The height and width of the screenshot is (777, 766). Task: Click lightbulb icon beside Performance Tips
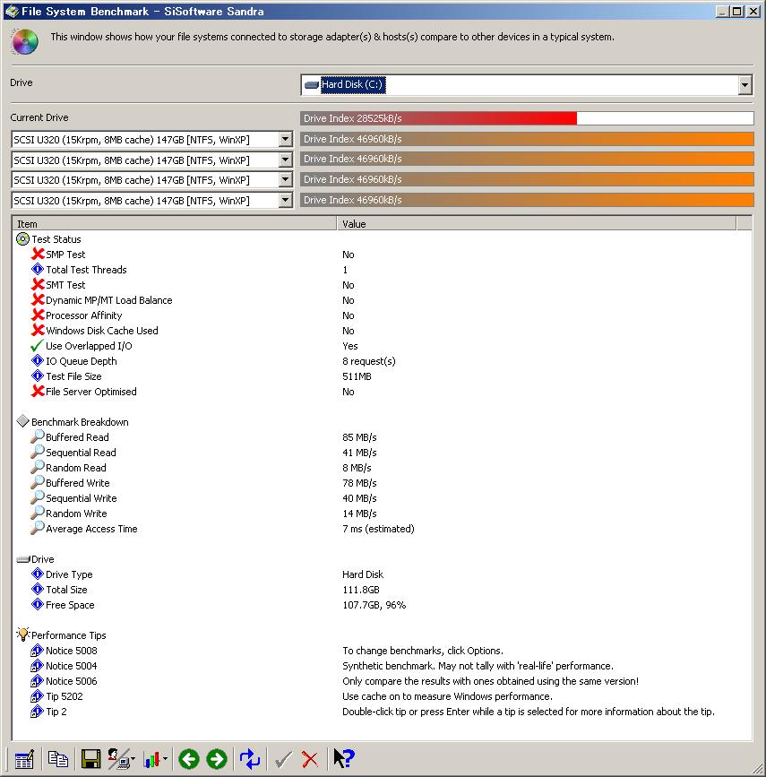22,635
